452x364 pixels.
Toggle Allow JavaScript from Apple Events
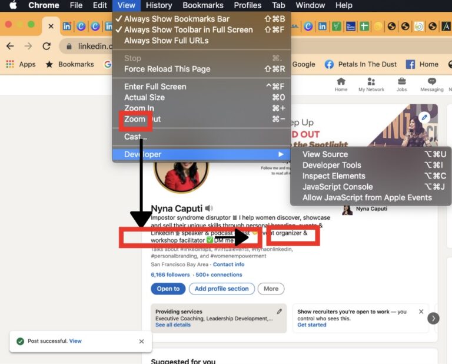(371, 197)
